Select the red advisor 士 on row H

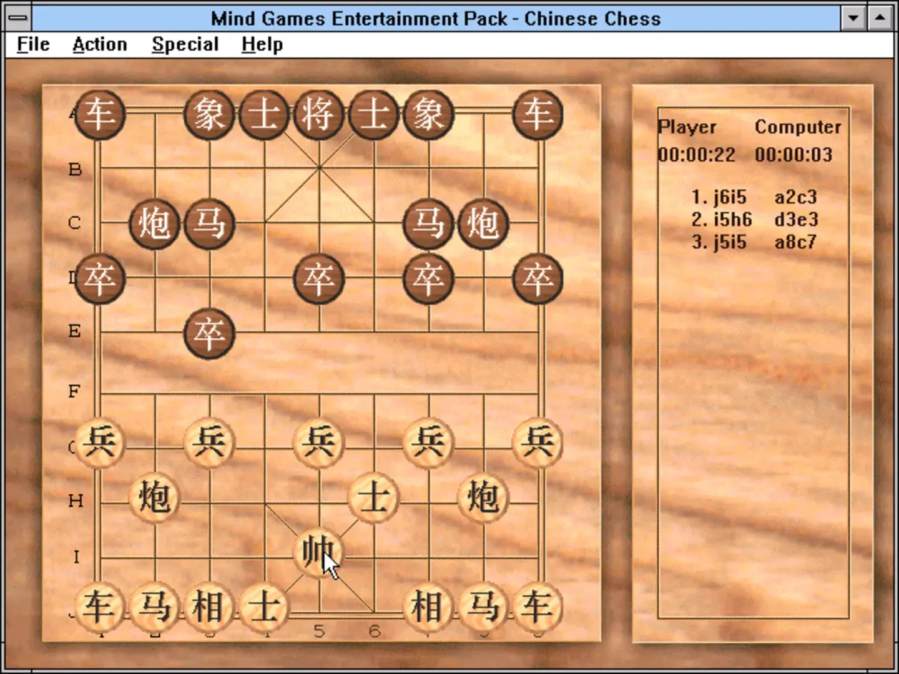(373, 497)
